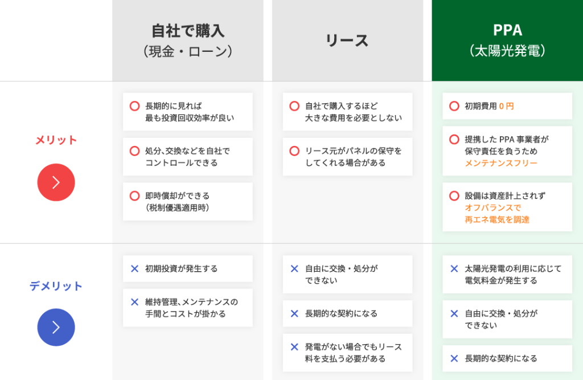Click the blue デメリット arrow button
The image size is (583, 380).
coord(56,327)
